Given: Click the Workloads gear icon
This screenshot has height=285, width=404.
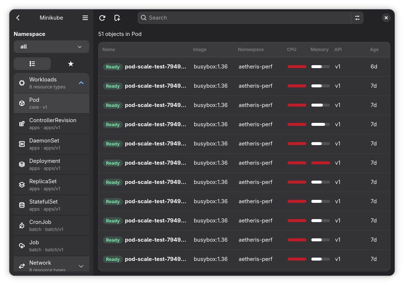Looking at the screenshot, I should [x=22, y=83].
